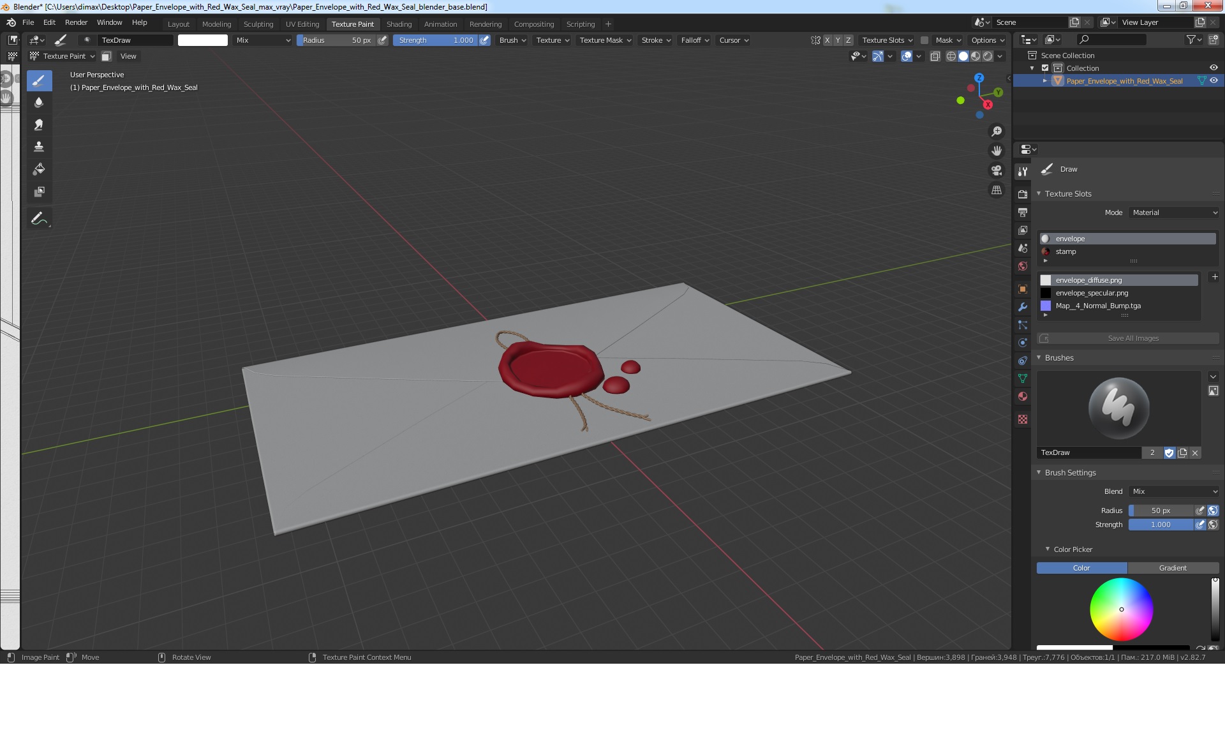This screenshot has height=739, width=1225.
Task: Toggle the Collection exclude checkbox
Action: point(1045,68)
